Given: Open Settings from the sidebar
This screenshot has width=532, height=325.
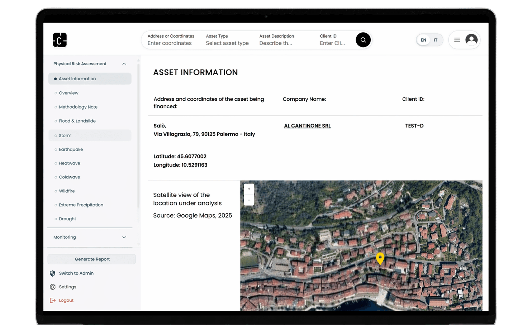Looking at the screenshot, I should pos(67,287).
